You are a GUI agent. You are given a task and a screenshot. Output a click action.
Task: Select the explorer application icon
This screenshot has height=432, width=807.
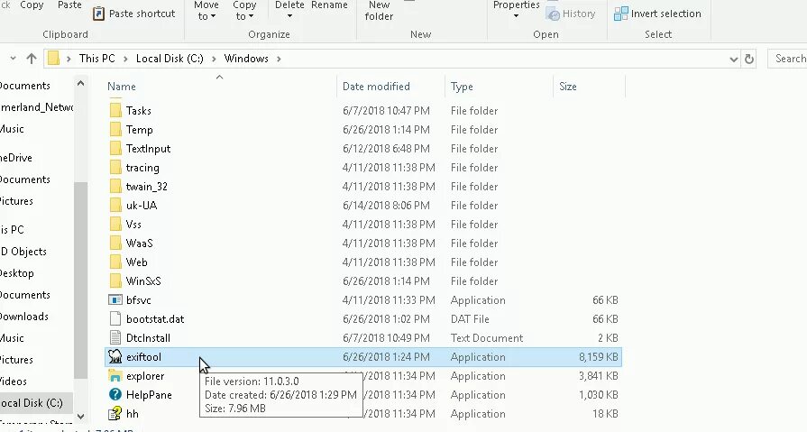(x=115, y=376)
